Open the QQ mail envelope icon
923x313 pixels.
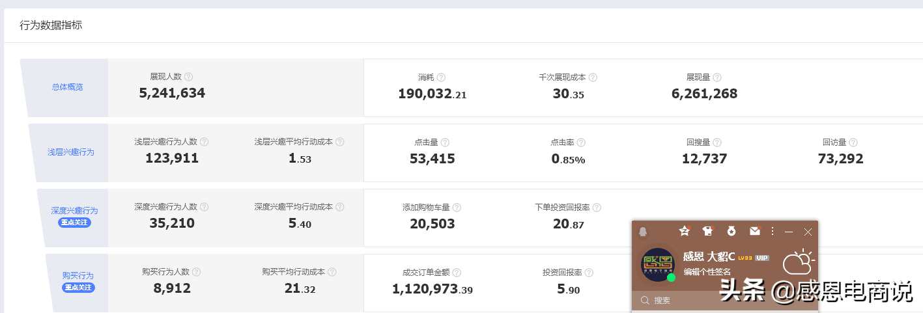tap(754, 231)
